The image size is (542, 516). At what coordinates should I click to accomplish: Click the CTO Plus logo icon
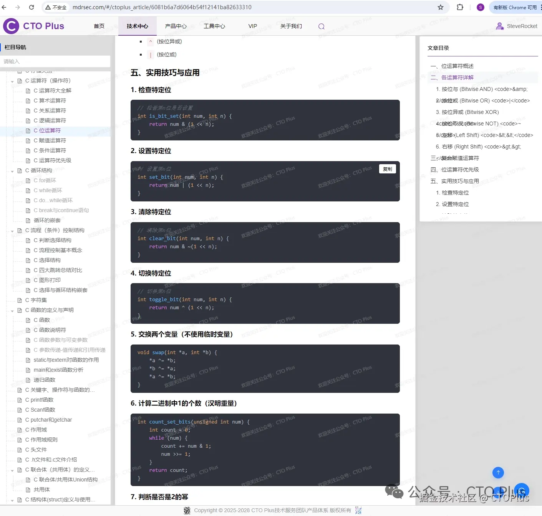pos(10,26)
